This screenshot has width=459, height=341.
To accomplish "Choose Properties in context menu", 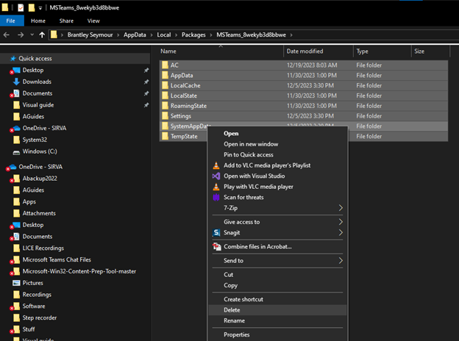I will [x=237, y=334].
